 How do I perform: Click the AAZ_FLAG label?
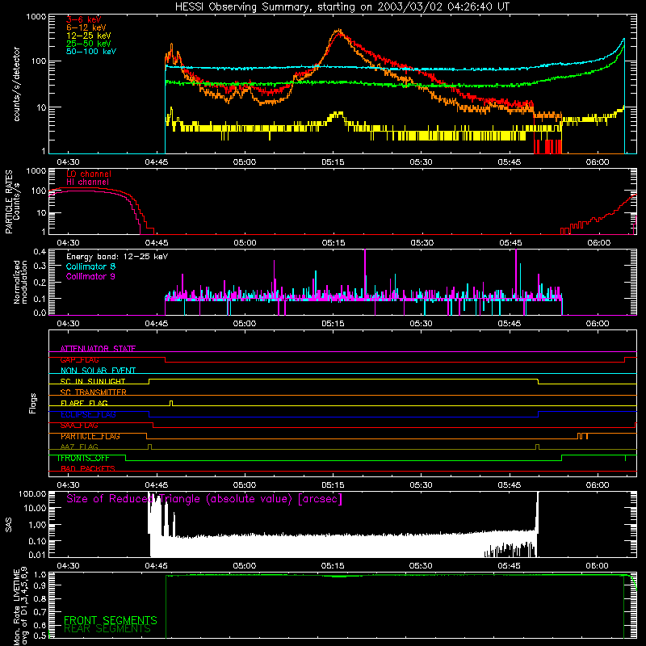79,447
